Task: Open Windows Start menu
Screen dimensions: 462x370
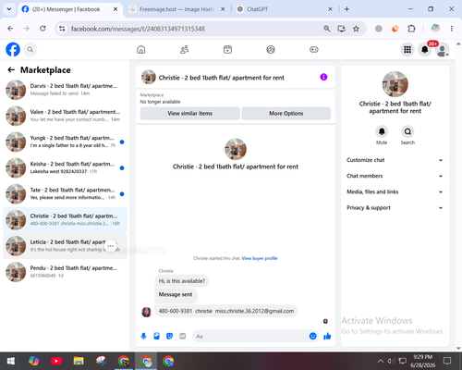Action: (11, 361)
